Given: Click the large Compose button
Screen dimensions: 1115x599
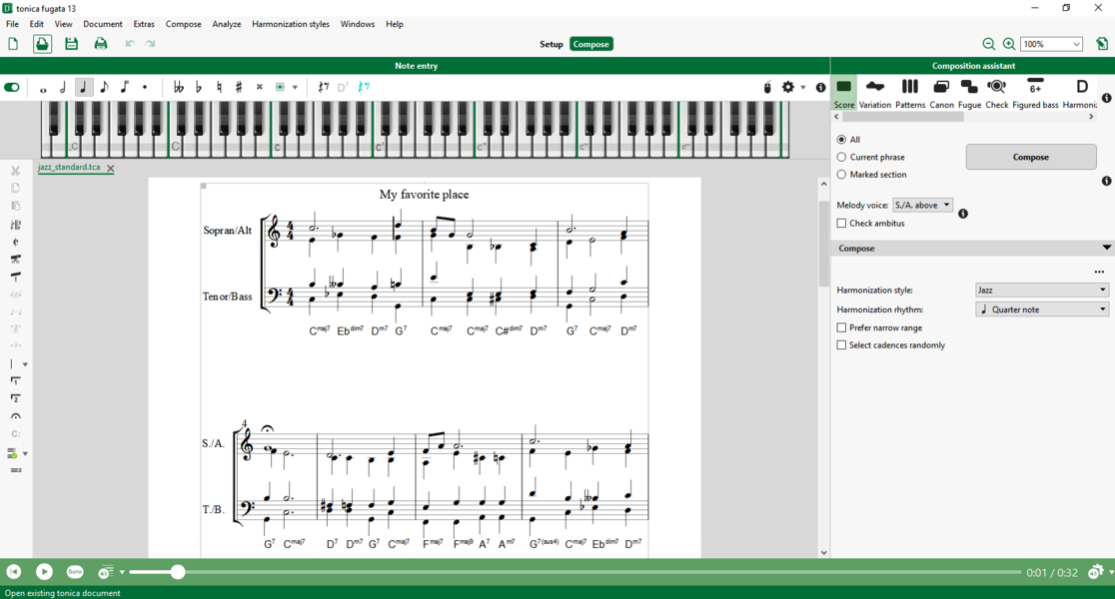Looking at the screenshot, I should click(x=1030, y=157).
